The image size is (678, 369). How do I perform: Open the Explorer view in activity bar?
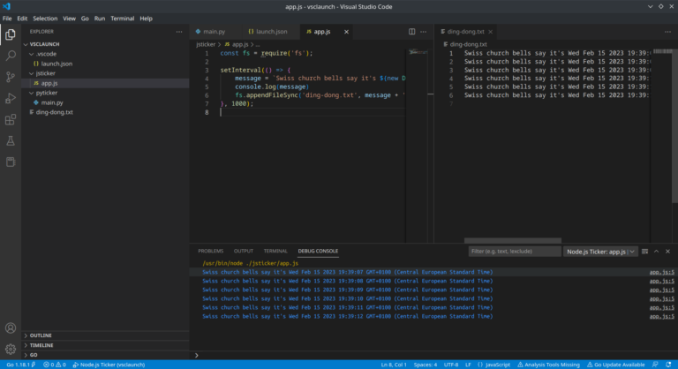coord(11,34)
